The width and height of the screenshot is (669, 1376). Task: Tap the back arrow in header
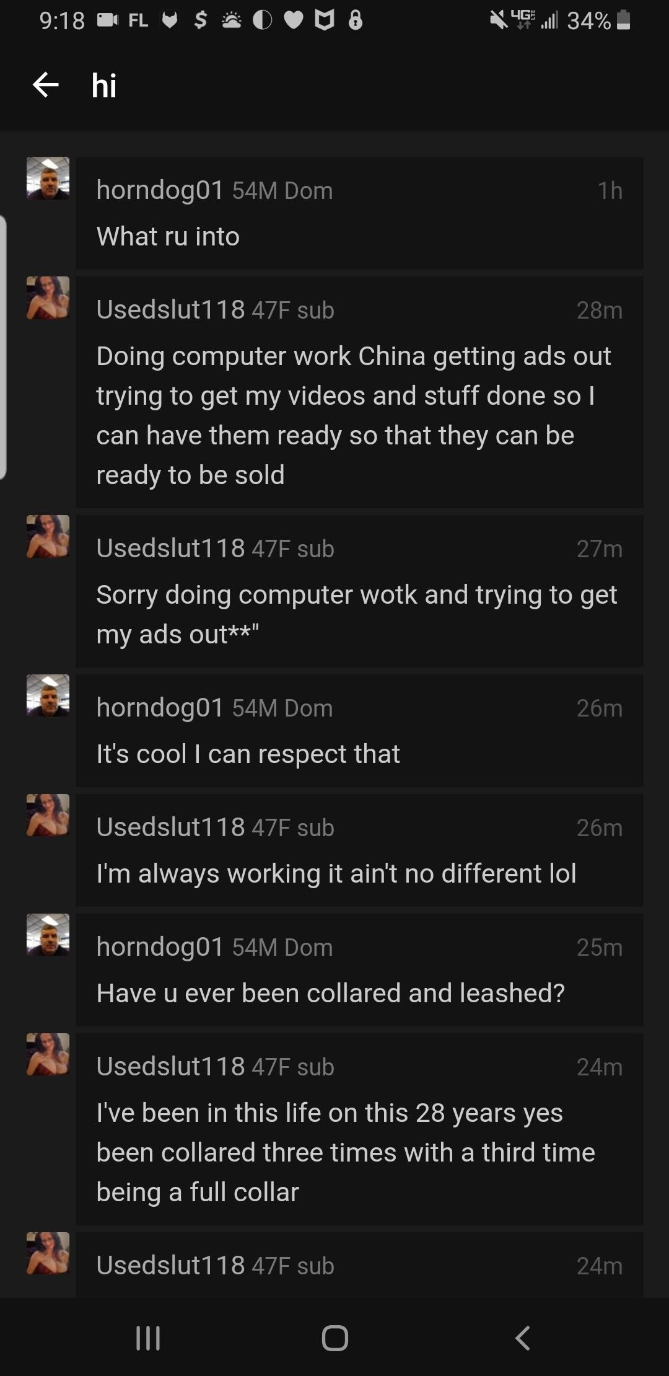coord(46,85)
